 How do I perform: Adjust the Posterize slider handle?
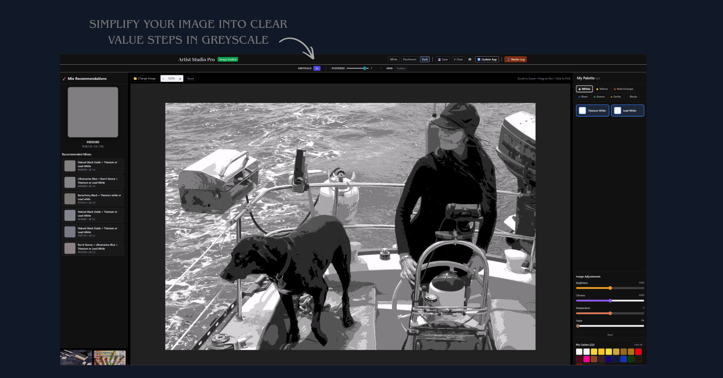365,68
